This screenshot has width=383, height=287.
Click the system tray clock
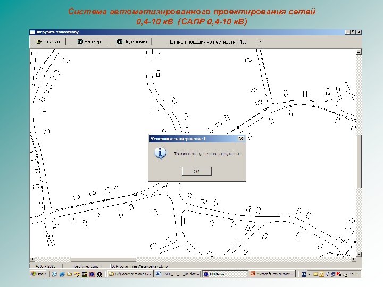pos(354,274)
